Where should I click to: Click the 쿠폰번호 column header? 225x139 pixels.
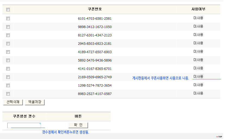[x=95, y=9]
